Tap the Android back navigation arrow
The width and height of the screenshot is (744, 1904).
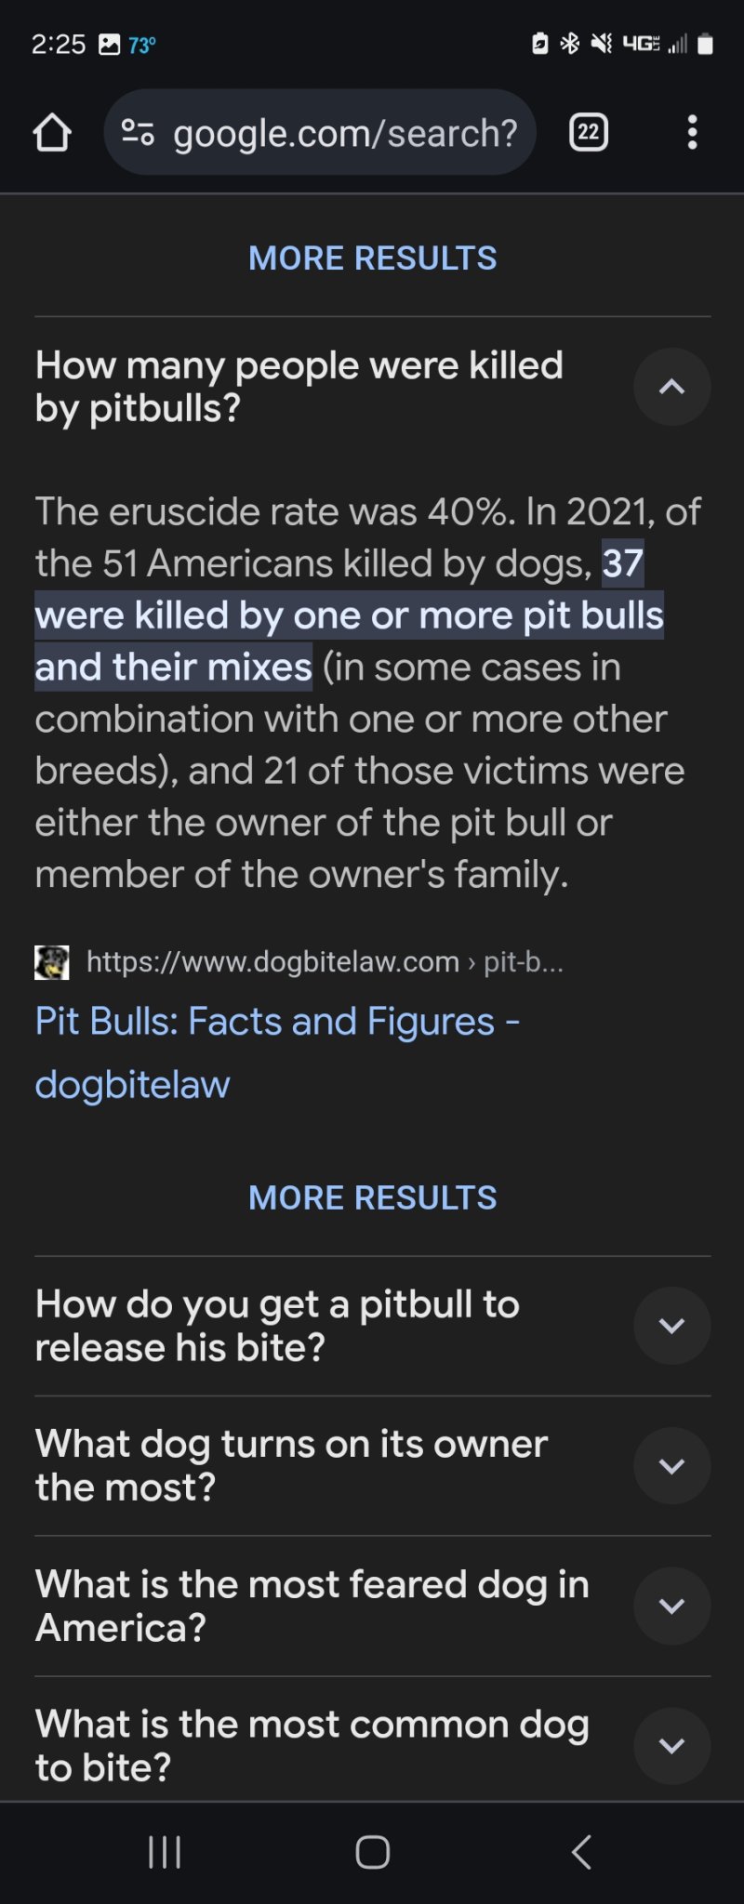pos(581,1852)
